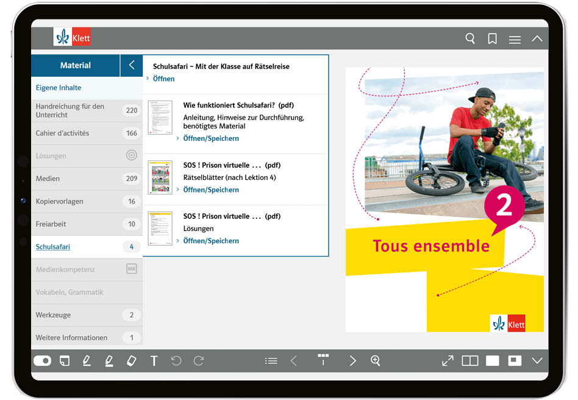578x400 pixels.
Task: Open the bookmark icon in header
Action: point(492,38)
